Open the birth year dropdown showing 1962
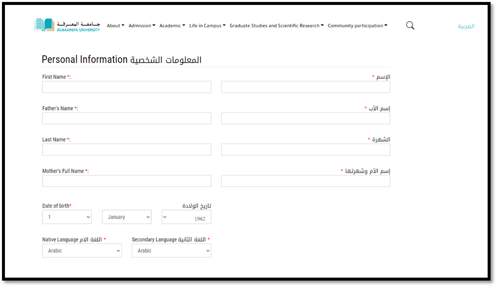The height and width of the screenshot is (287, 497). tap(186, 217)
